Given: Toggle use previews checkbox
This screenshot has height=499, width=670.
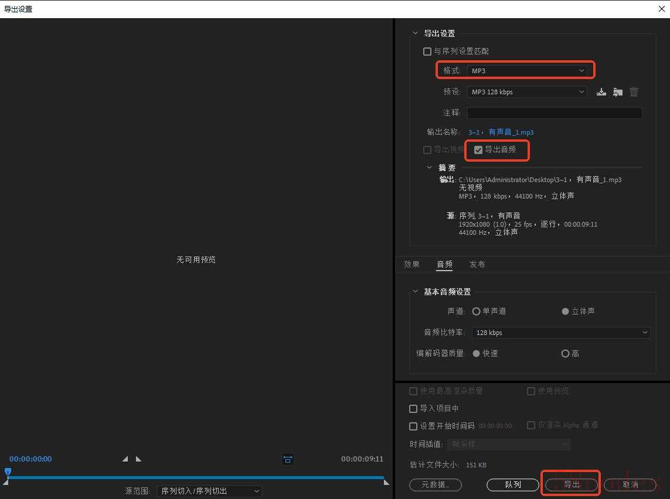Looking at the screenshot, I should point(531,391).
